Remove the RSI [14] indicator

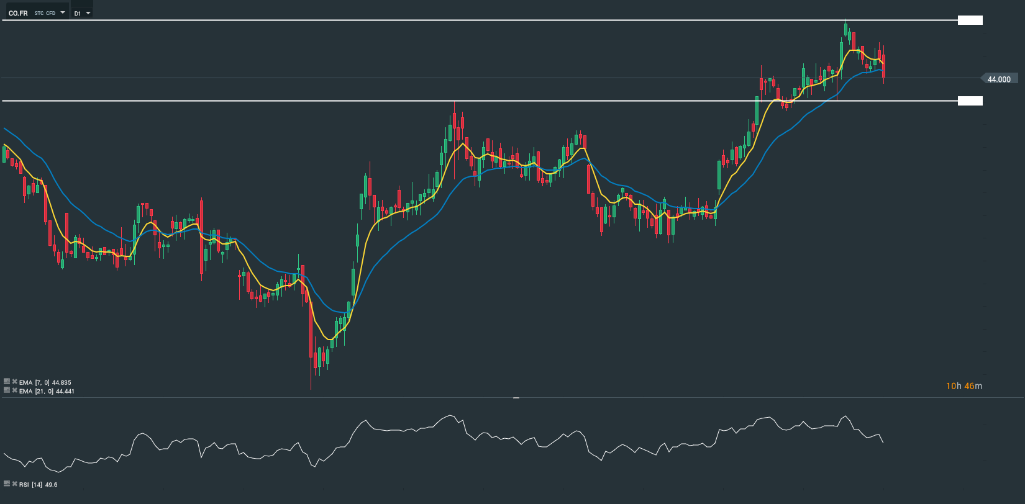pos(14,484)
